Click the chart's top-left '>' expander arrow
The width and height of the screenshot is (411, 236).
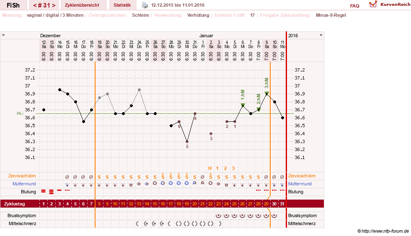pos(3,35)
